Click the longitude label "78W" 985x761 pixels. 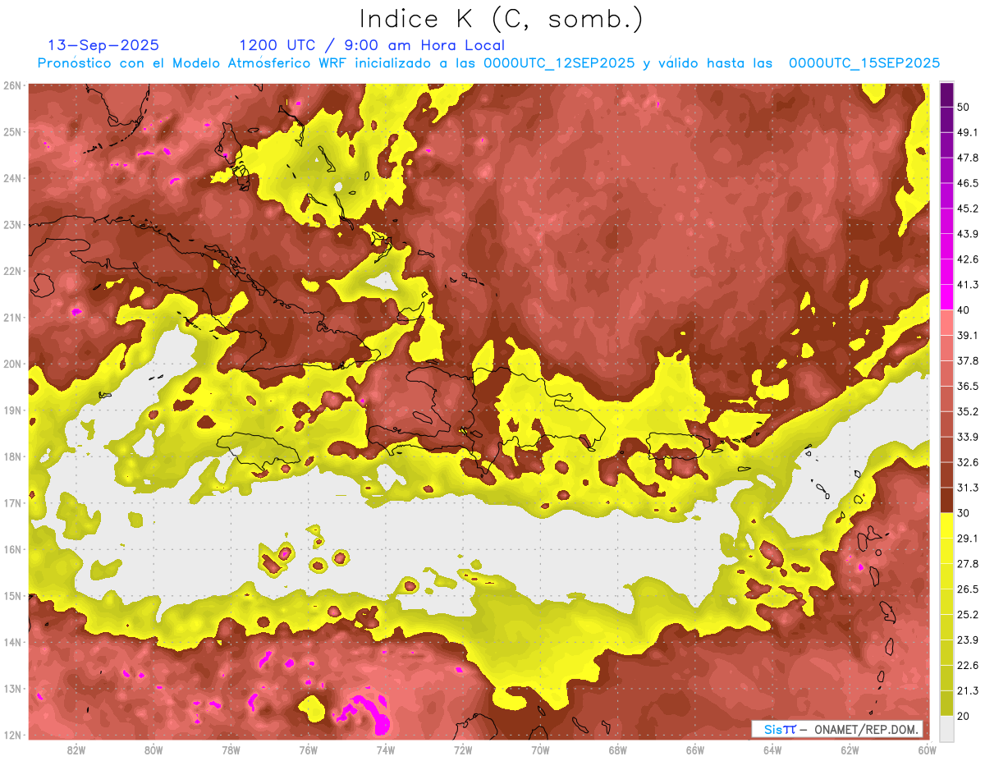[x=231, y=750]
